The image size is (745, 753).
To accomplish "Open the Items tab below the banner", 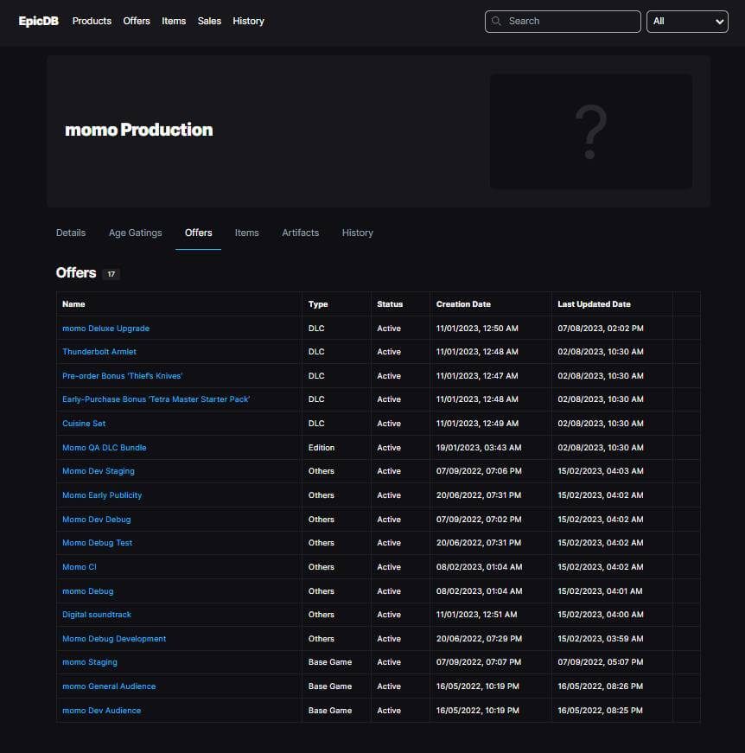I will coord(246,233).
